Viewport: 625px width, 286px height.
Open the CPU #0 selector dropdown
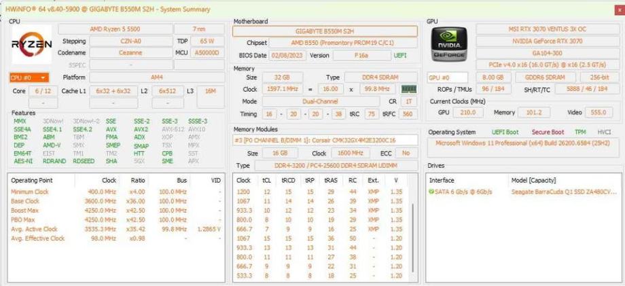pyautogui.click(x=29, y=77)
